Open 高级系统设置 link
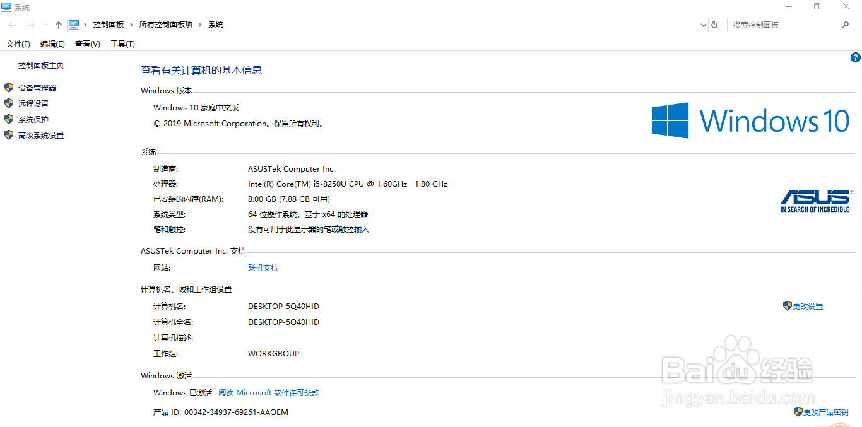Screen dimensions: 862x427 coord(41,136)
